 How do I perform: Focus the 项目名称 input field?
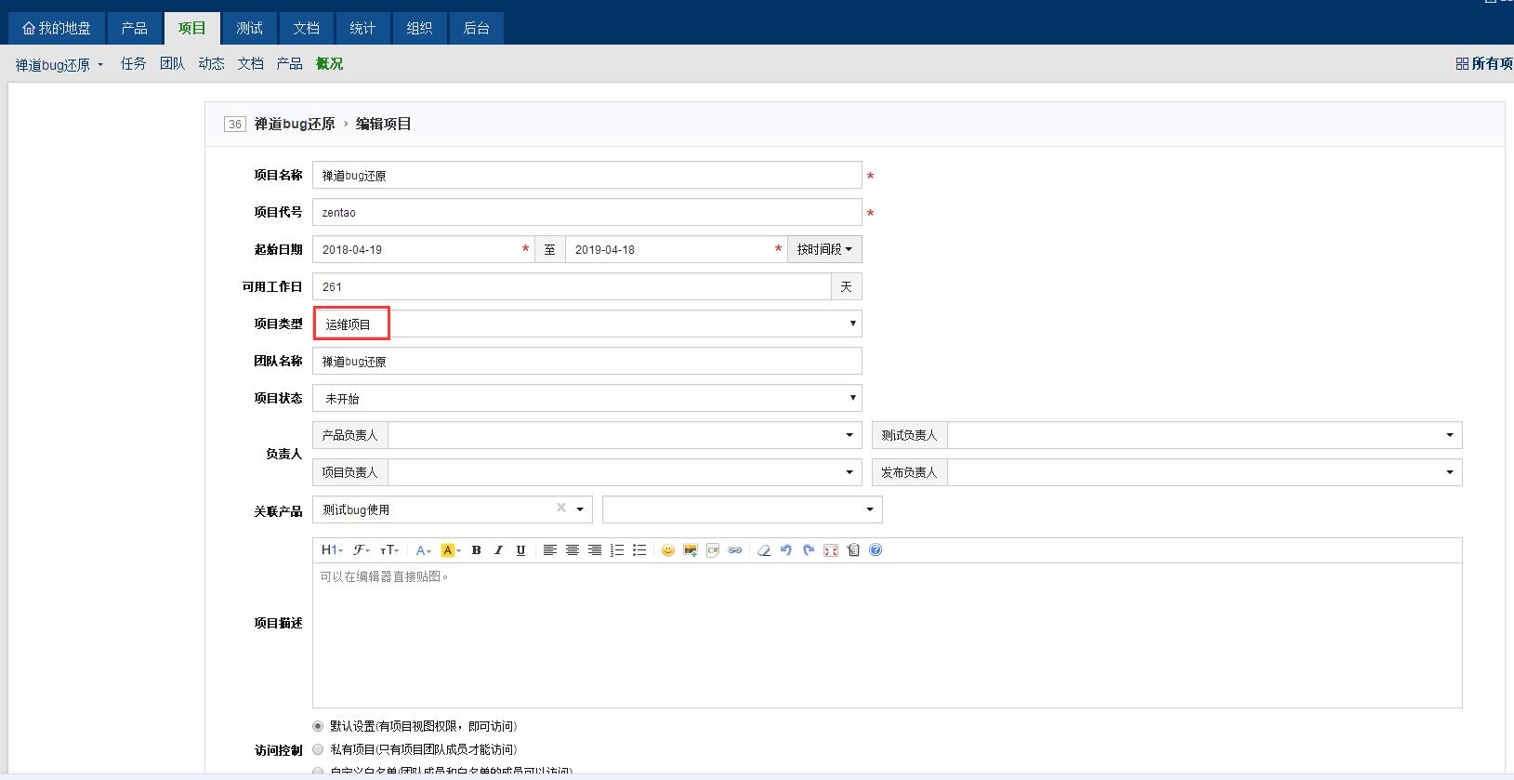pos(587,175)
